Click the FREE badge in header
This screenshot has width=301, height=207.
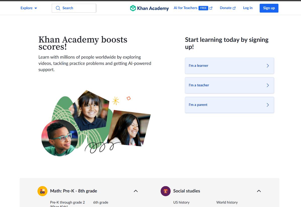click(203, 8)
